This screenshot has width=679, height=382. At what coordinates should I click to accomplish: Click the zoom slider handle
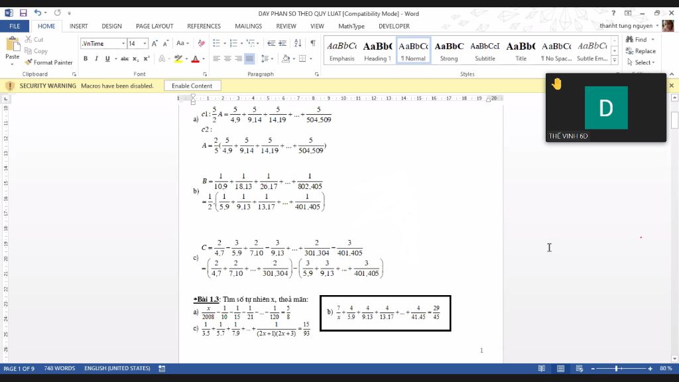[616, 369]
